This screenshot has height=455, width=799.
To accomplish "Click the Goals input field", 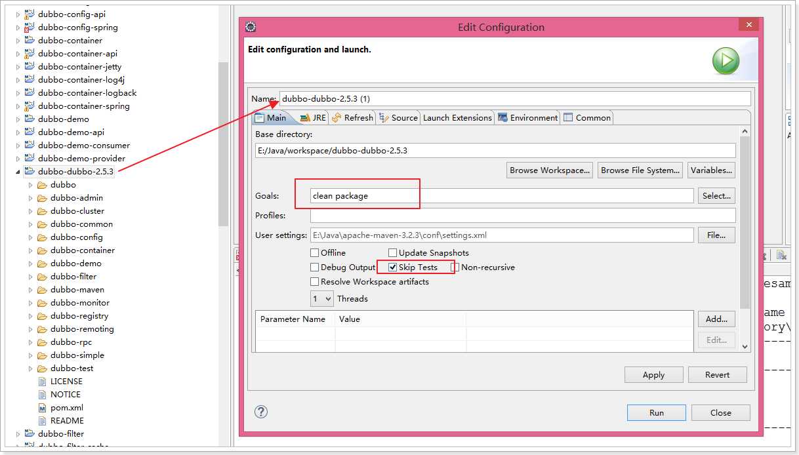I will [x=502, y=195].
